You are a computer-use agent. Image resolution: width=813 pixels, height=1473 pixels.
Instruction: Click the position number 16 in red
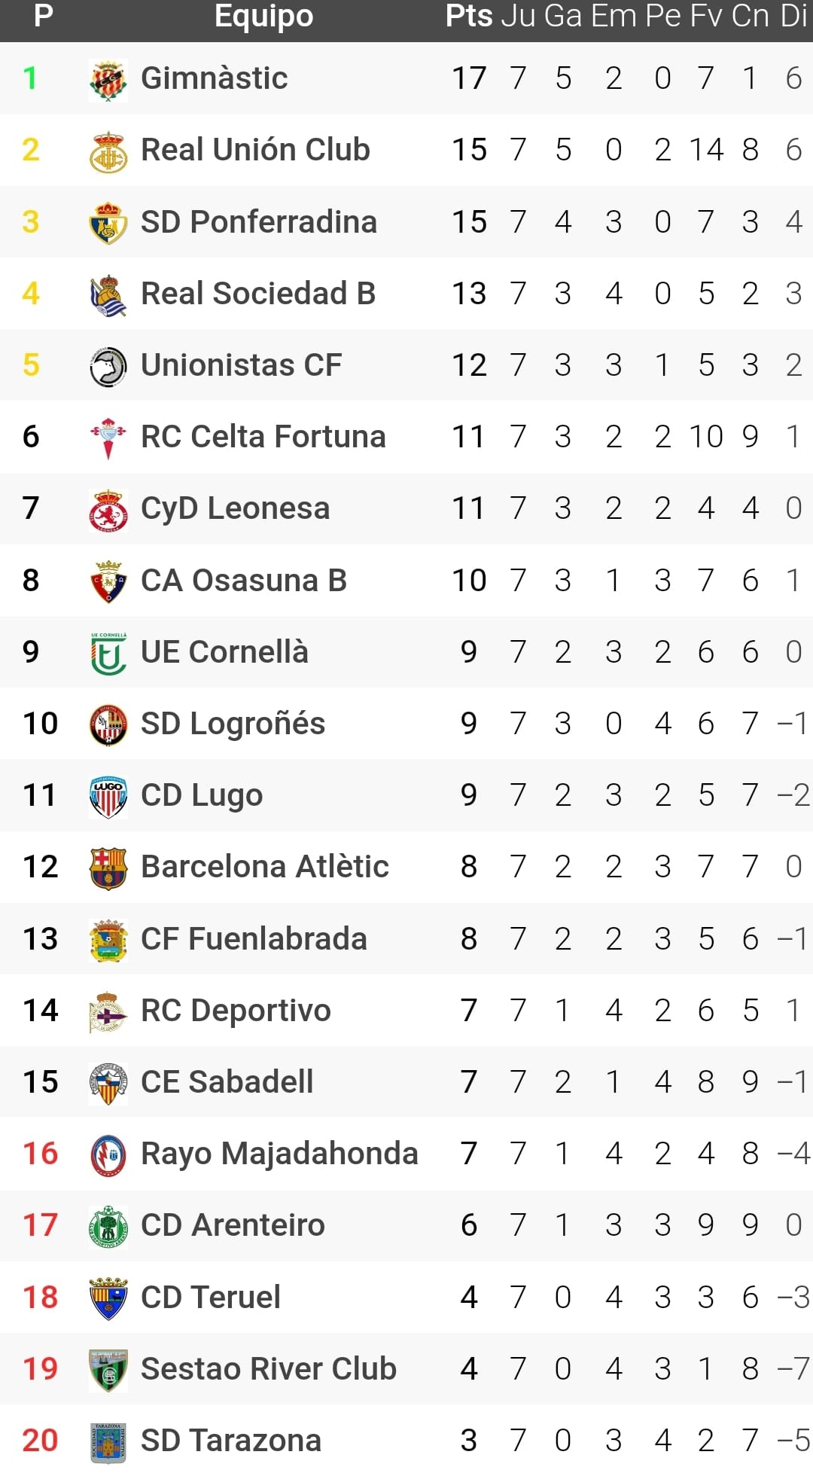click(x=40, y=1154)
